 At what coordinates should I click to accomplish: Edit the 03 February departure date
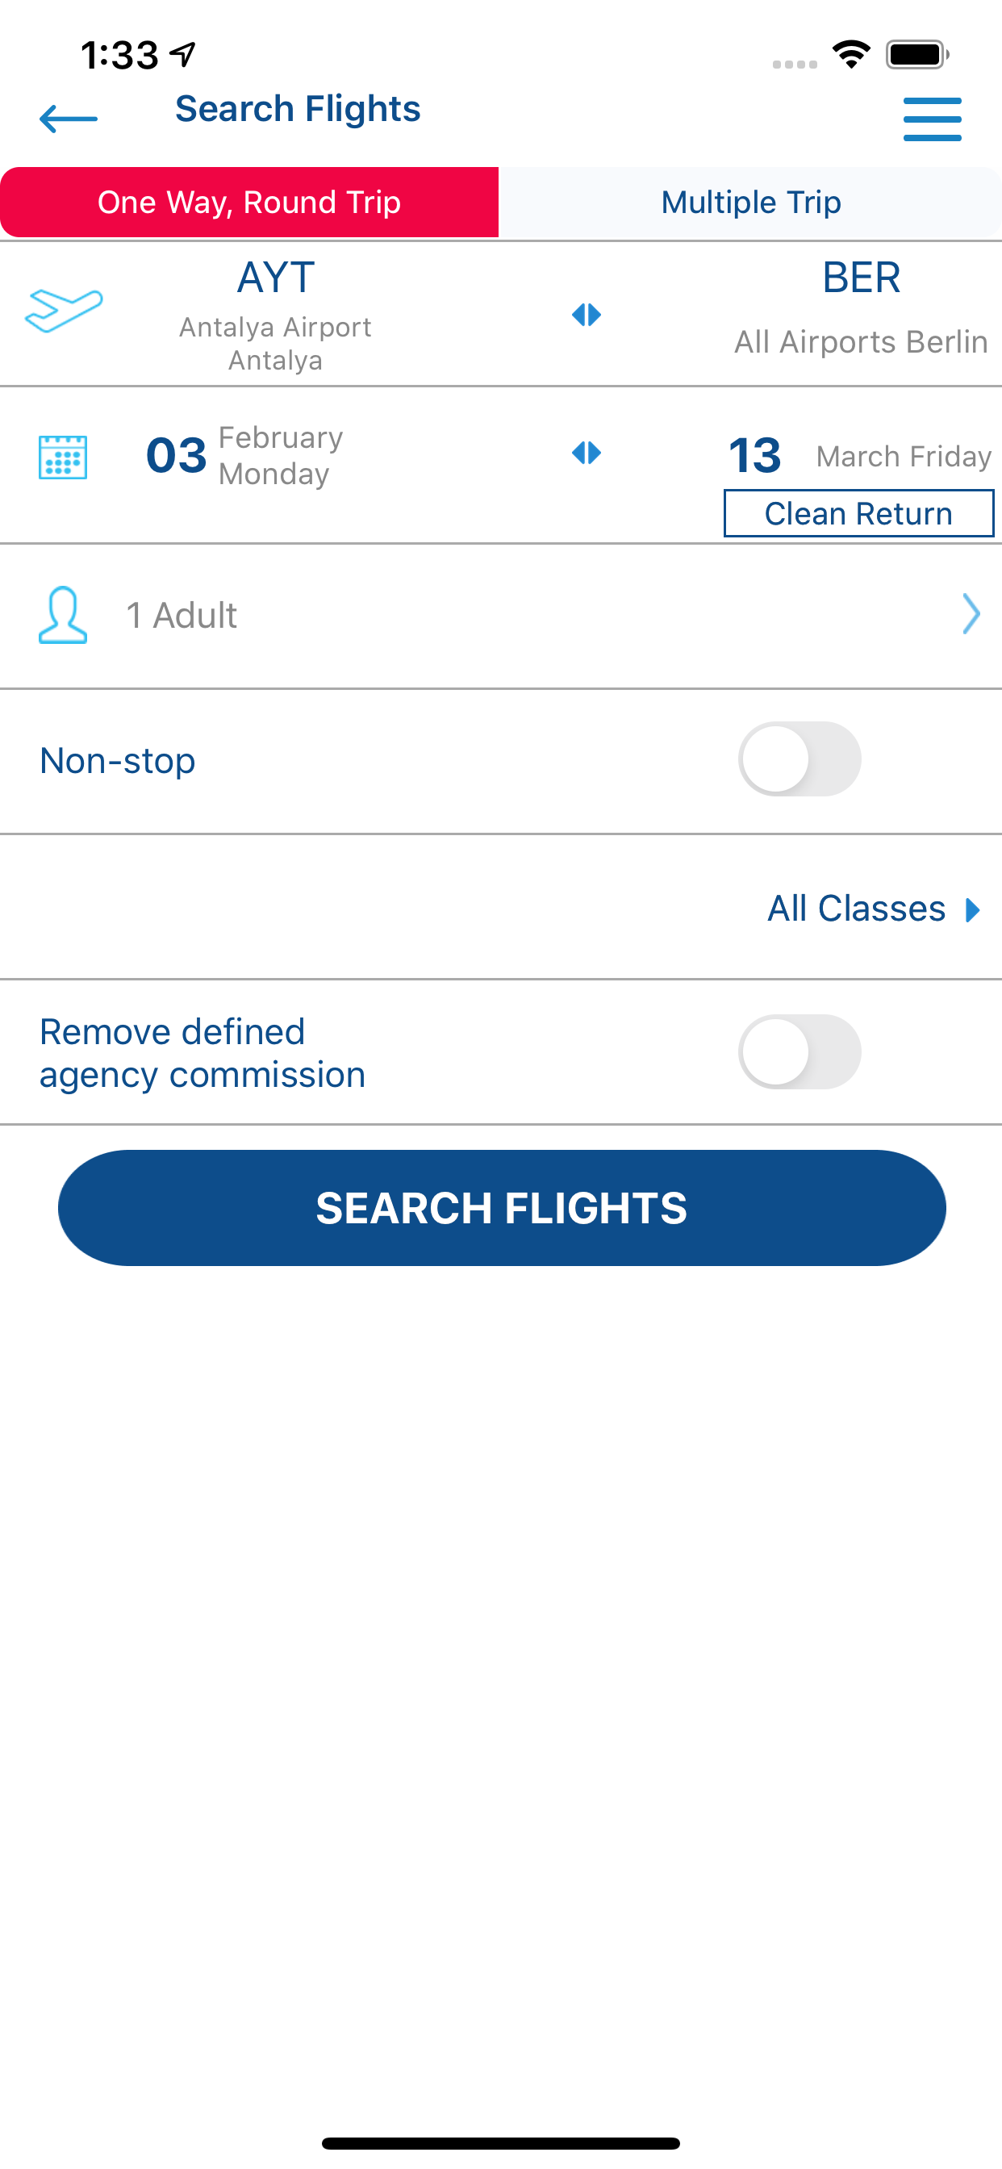244,456
